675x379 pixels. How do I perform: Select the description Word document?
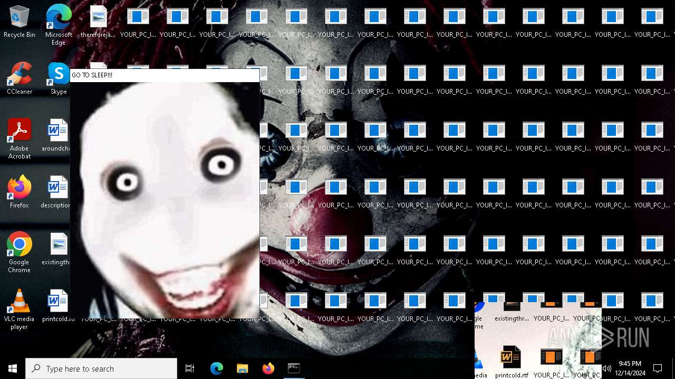(57, 192)
